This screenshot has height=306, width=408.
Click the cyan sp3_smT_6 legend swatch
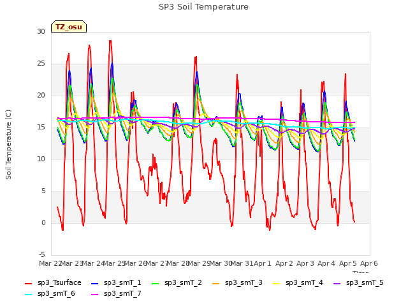pyautogui.click(x=28, y=295)
